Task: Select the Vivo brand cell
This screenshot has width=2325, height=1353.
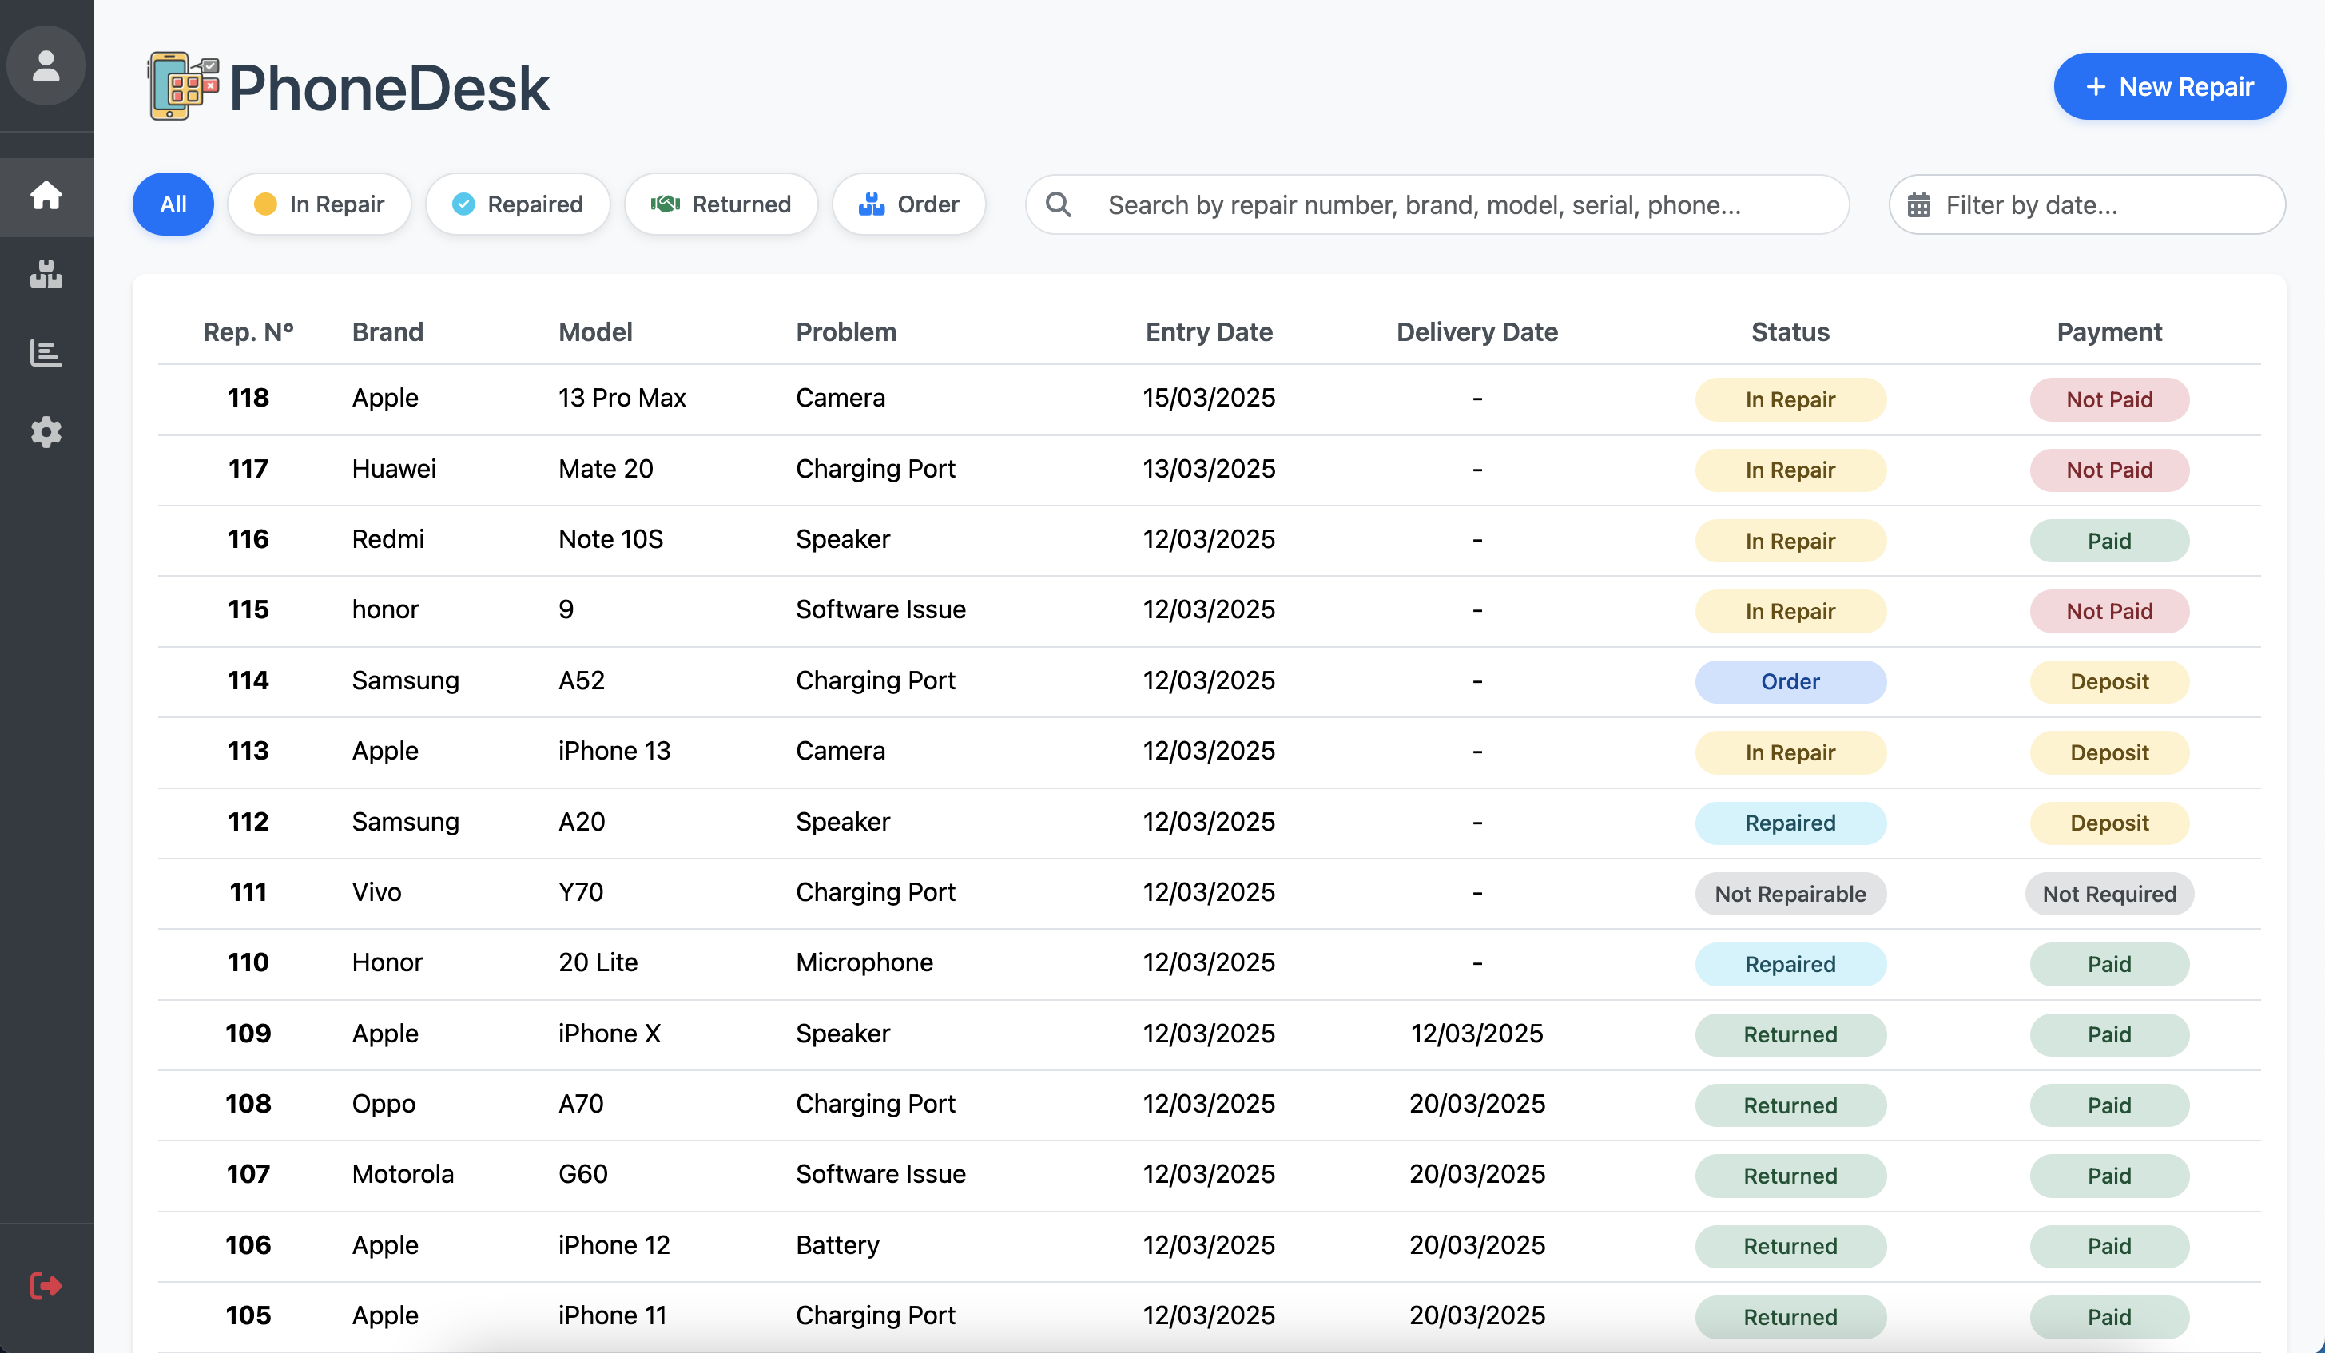Action: pyautogui.click(x=376, y=892)
